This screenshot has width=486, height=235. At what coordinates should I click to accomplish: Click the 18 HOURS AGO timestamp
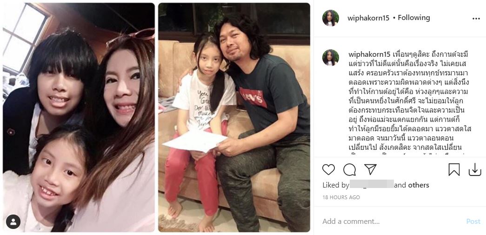click(341, 197)
